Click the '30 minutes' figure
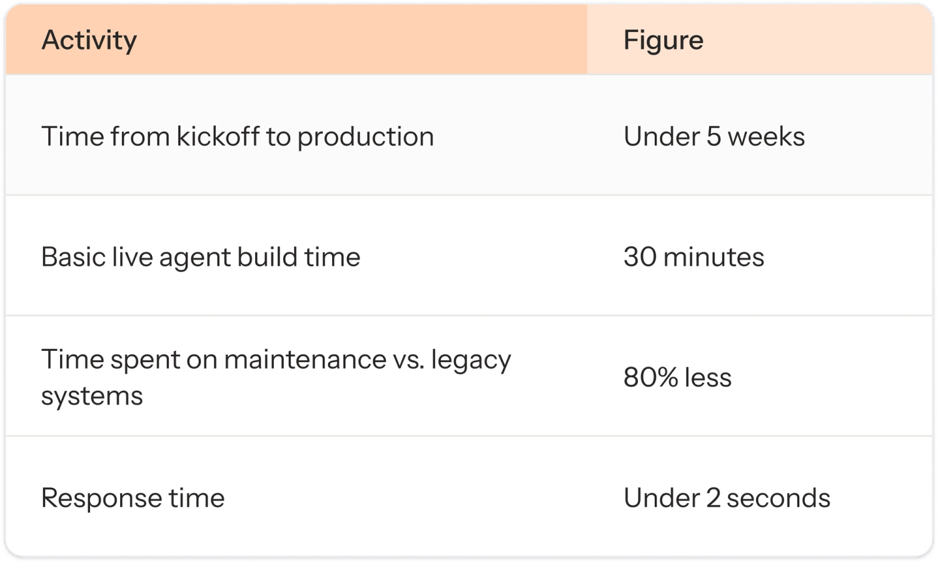The image size is (938, 563). click(693, 257)
